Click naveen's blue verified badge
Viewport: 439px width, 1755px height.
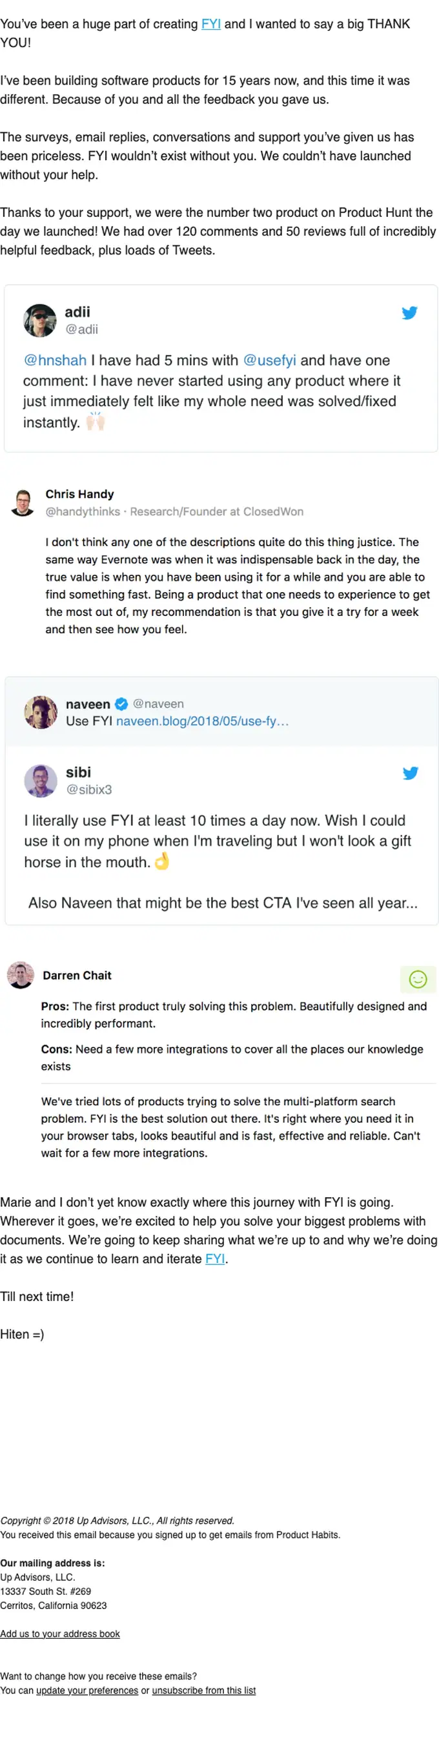click(x=121, y=704)
